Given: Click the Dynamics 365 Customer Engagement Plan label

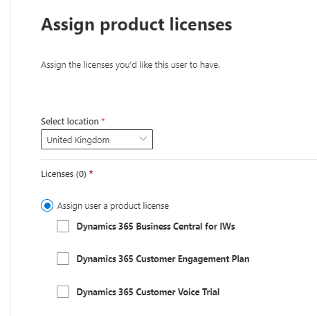Looking at the screenshot, I should click(163, 259).
